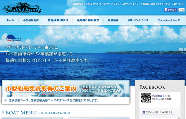186x119 pixels.
Task: Click マリーナリトルオーシャン東京は hero text
Action: click(32, 47)
